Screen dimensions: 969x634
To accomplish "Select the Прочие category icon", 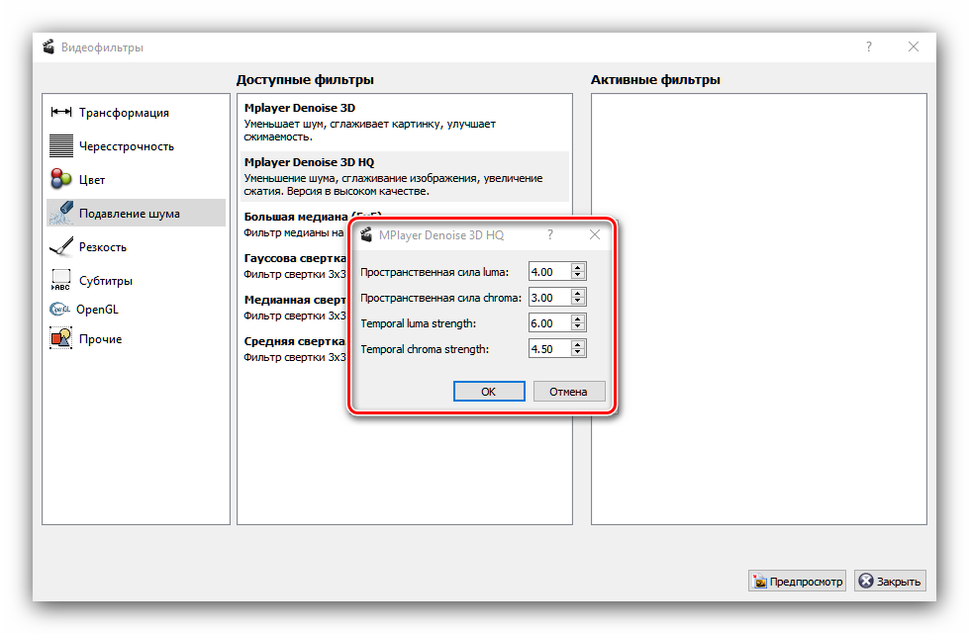I will click(62, 339).
